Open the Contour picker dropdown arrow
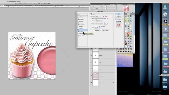This screenshot has height=95, width=169. tap(98, 27)
